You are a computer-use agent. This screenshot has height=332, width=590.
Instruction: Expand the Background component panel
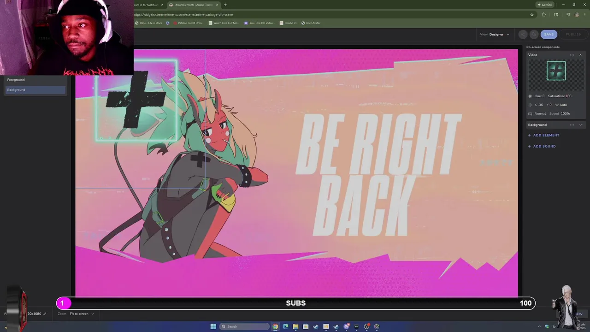coord(580,125)
